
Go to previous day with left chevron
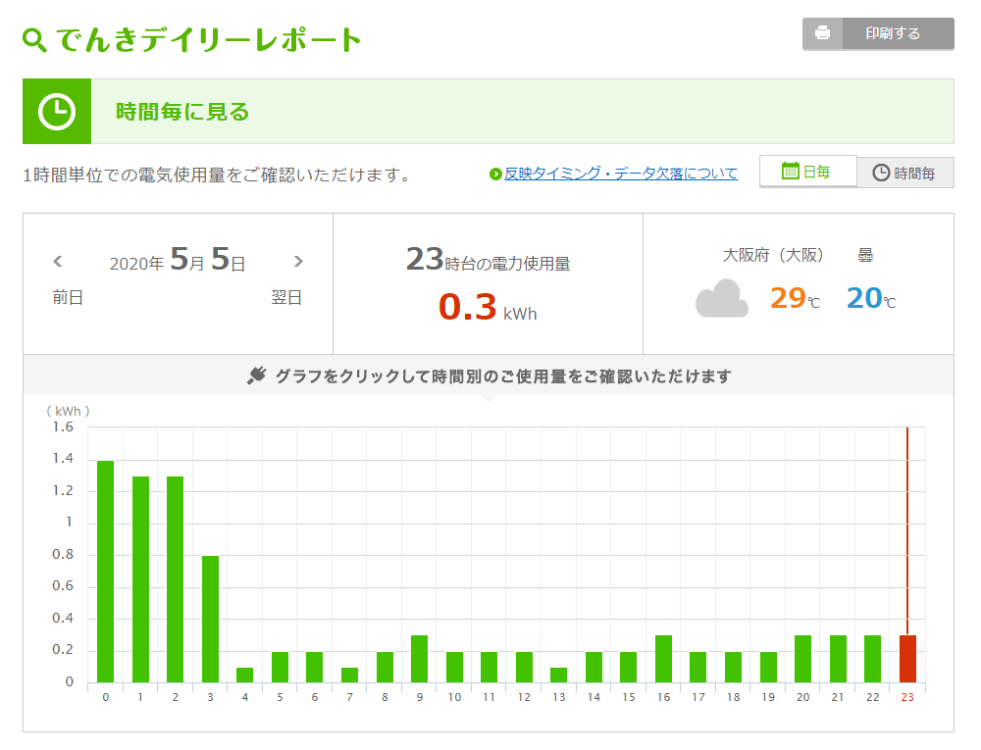58,262
